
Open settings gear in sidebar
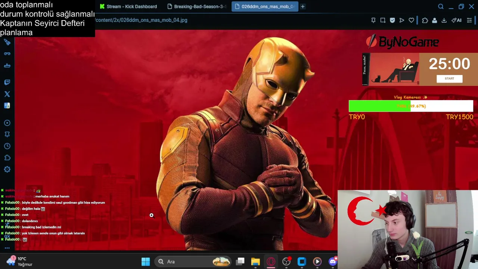click(7, 169)
